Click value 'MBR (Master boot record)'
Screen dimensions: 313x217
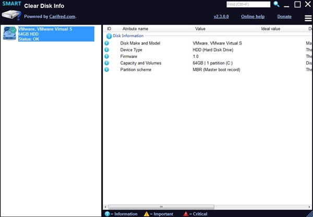(216, 70)
